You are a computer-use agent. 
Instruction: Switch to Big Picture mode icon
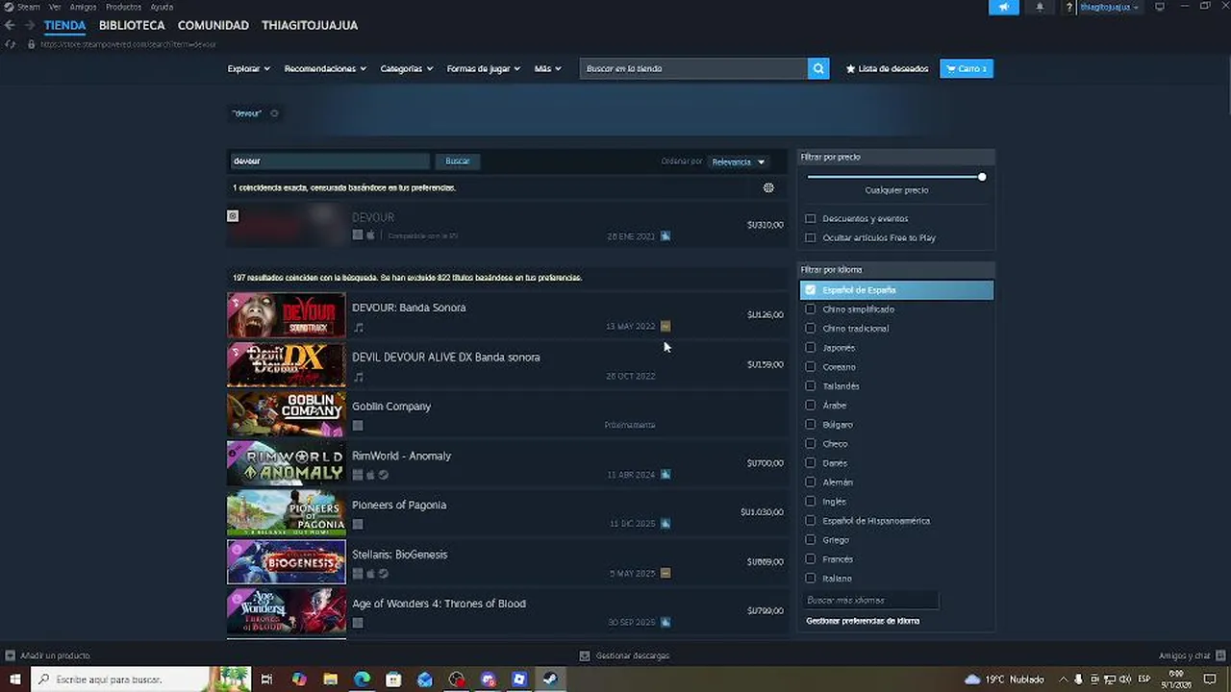pos(1160,7)
